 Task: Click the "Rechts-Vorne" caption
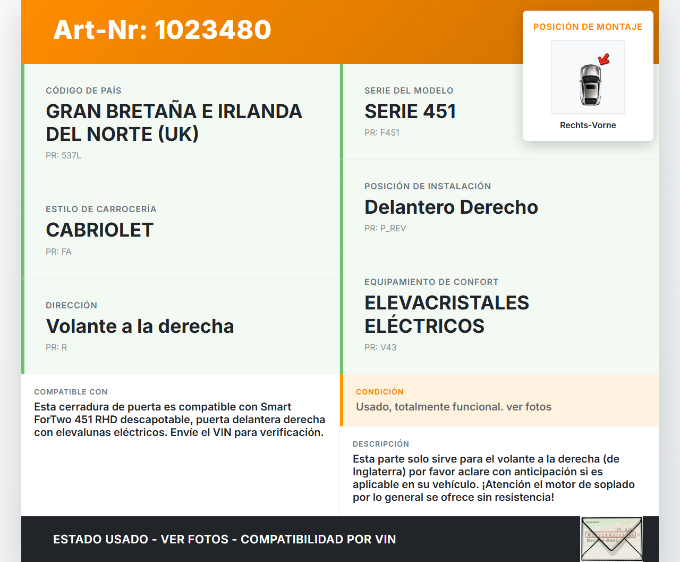(x=588, y=125)
